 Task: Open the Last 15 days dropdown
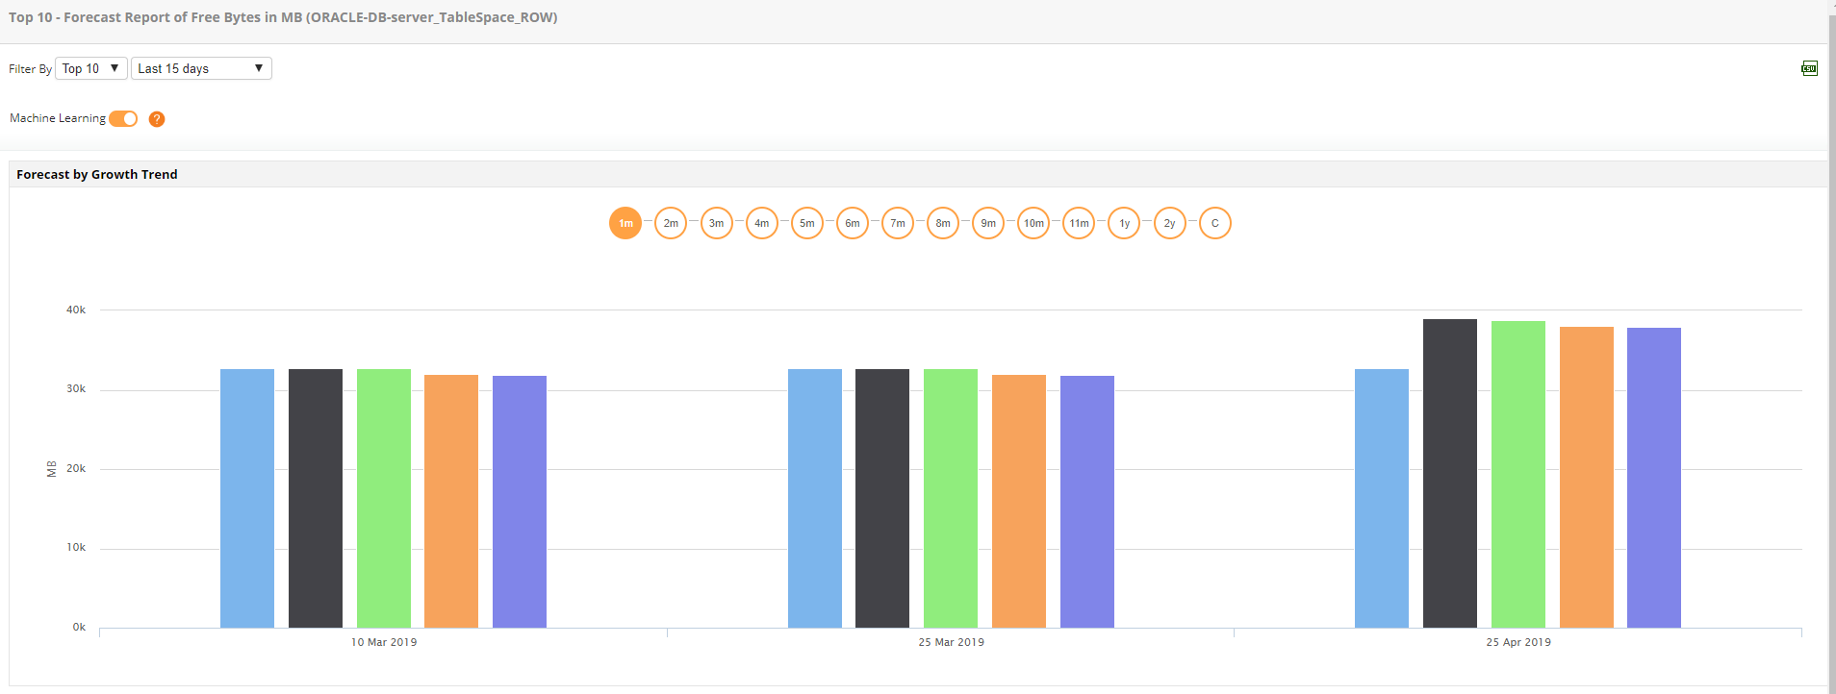[x=201, y=68]
